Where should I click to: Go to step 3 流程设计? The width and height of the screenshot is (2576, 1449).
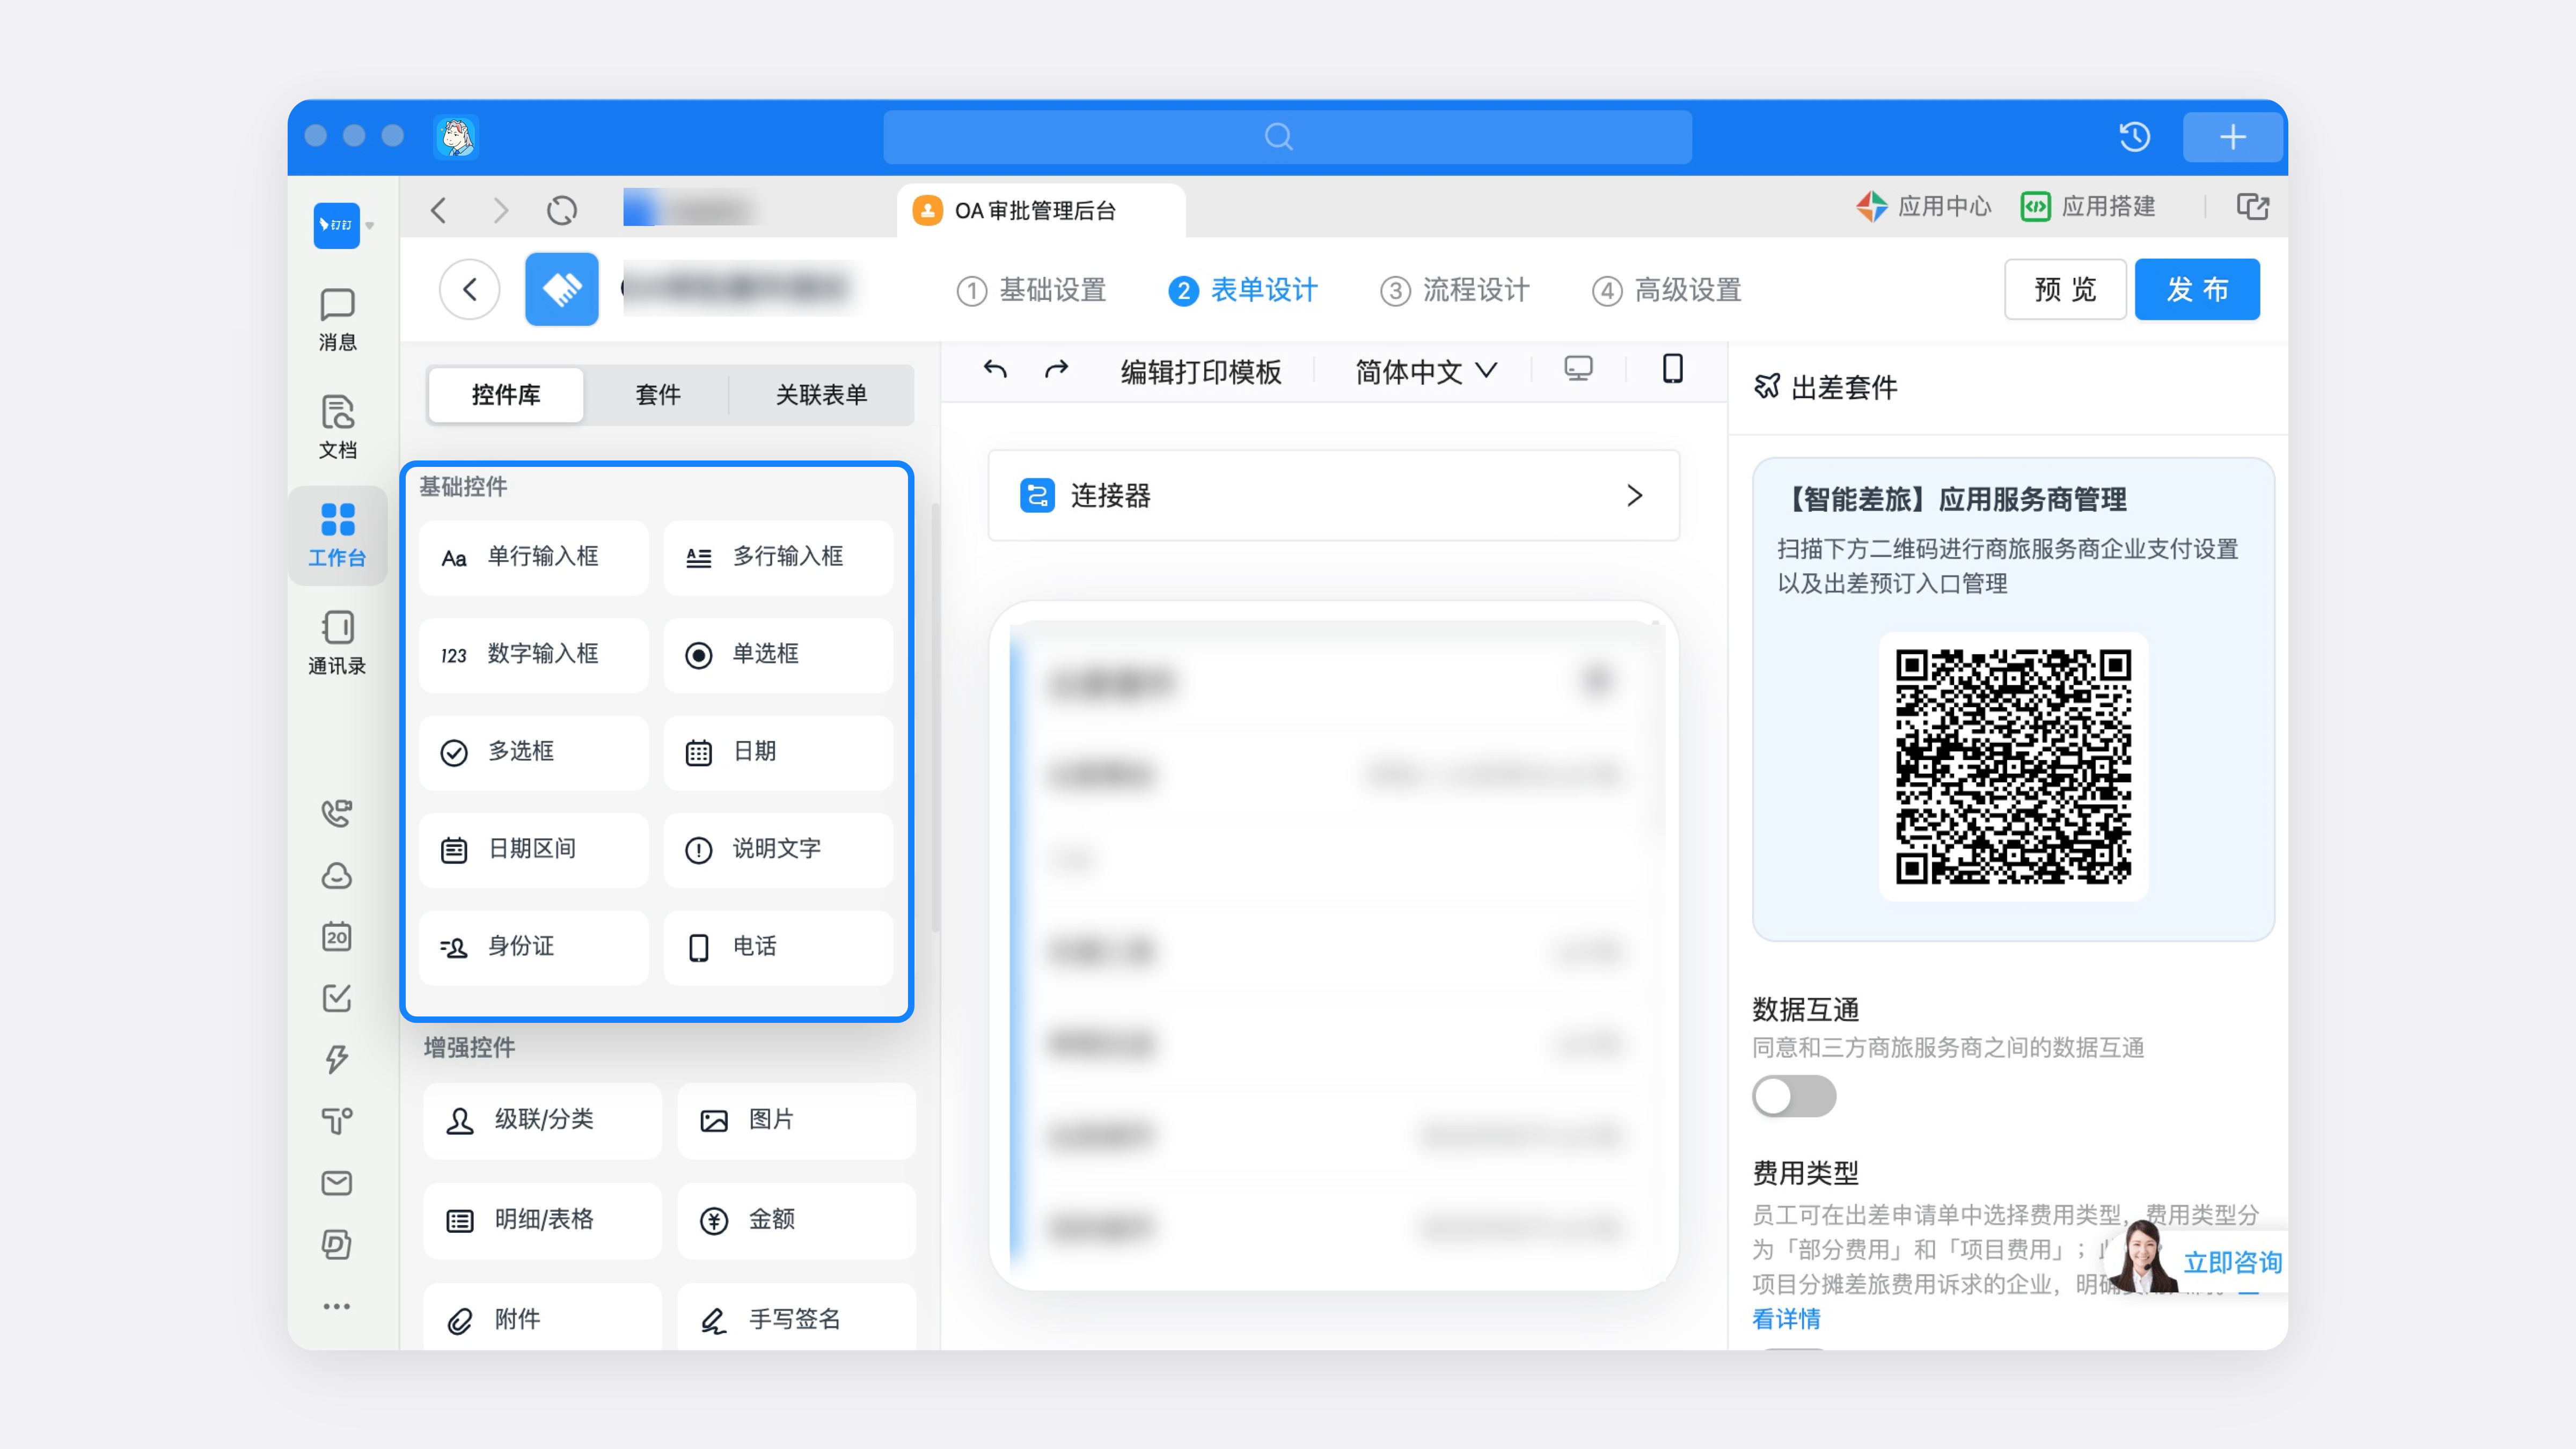(x=1455, y=290)
